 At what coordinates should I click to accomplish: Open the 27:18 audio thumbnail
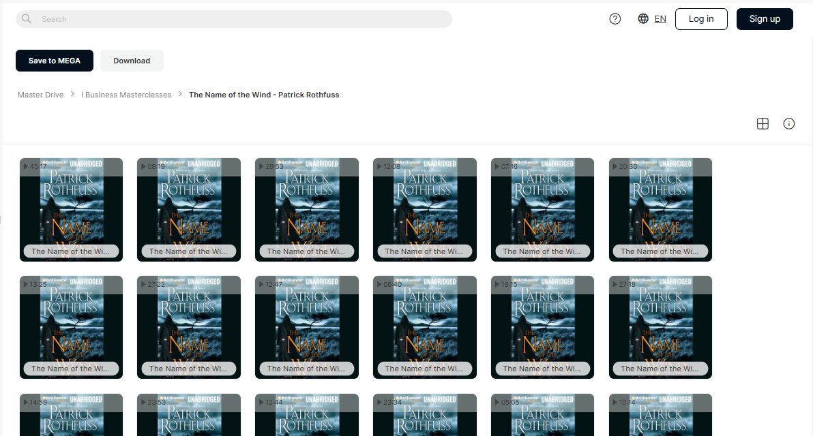(660, 327)
